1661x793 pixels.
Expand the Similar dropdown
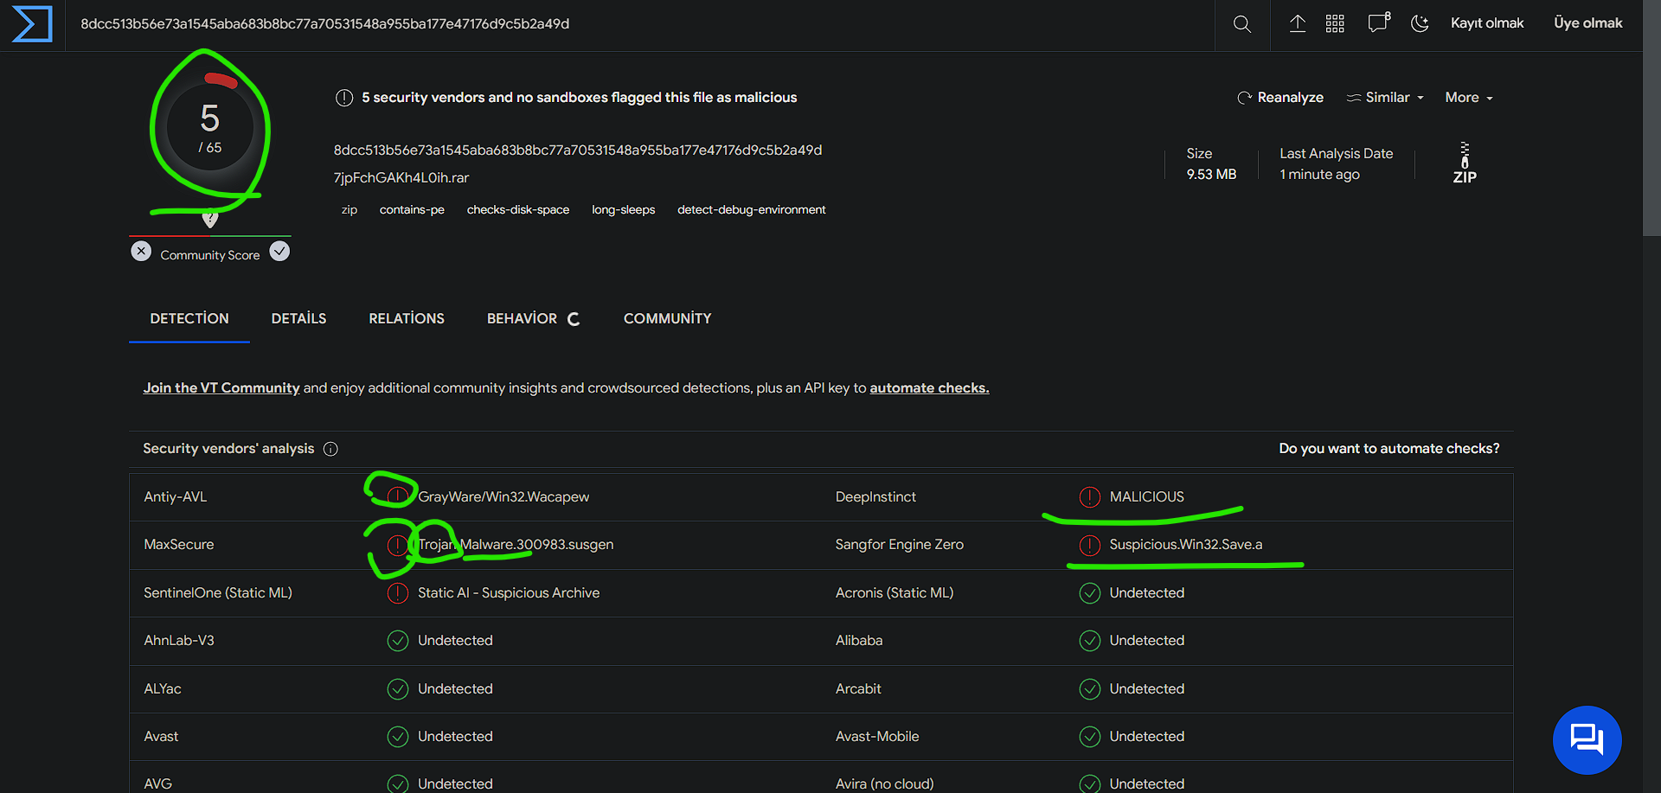[1385, 98]
